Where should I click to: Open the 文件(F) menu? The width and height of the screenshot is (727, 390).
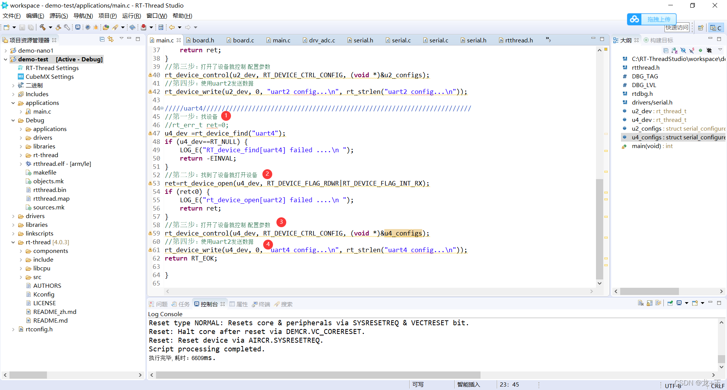click(x=12, y=16)
